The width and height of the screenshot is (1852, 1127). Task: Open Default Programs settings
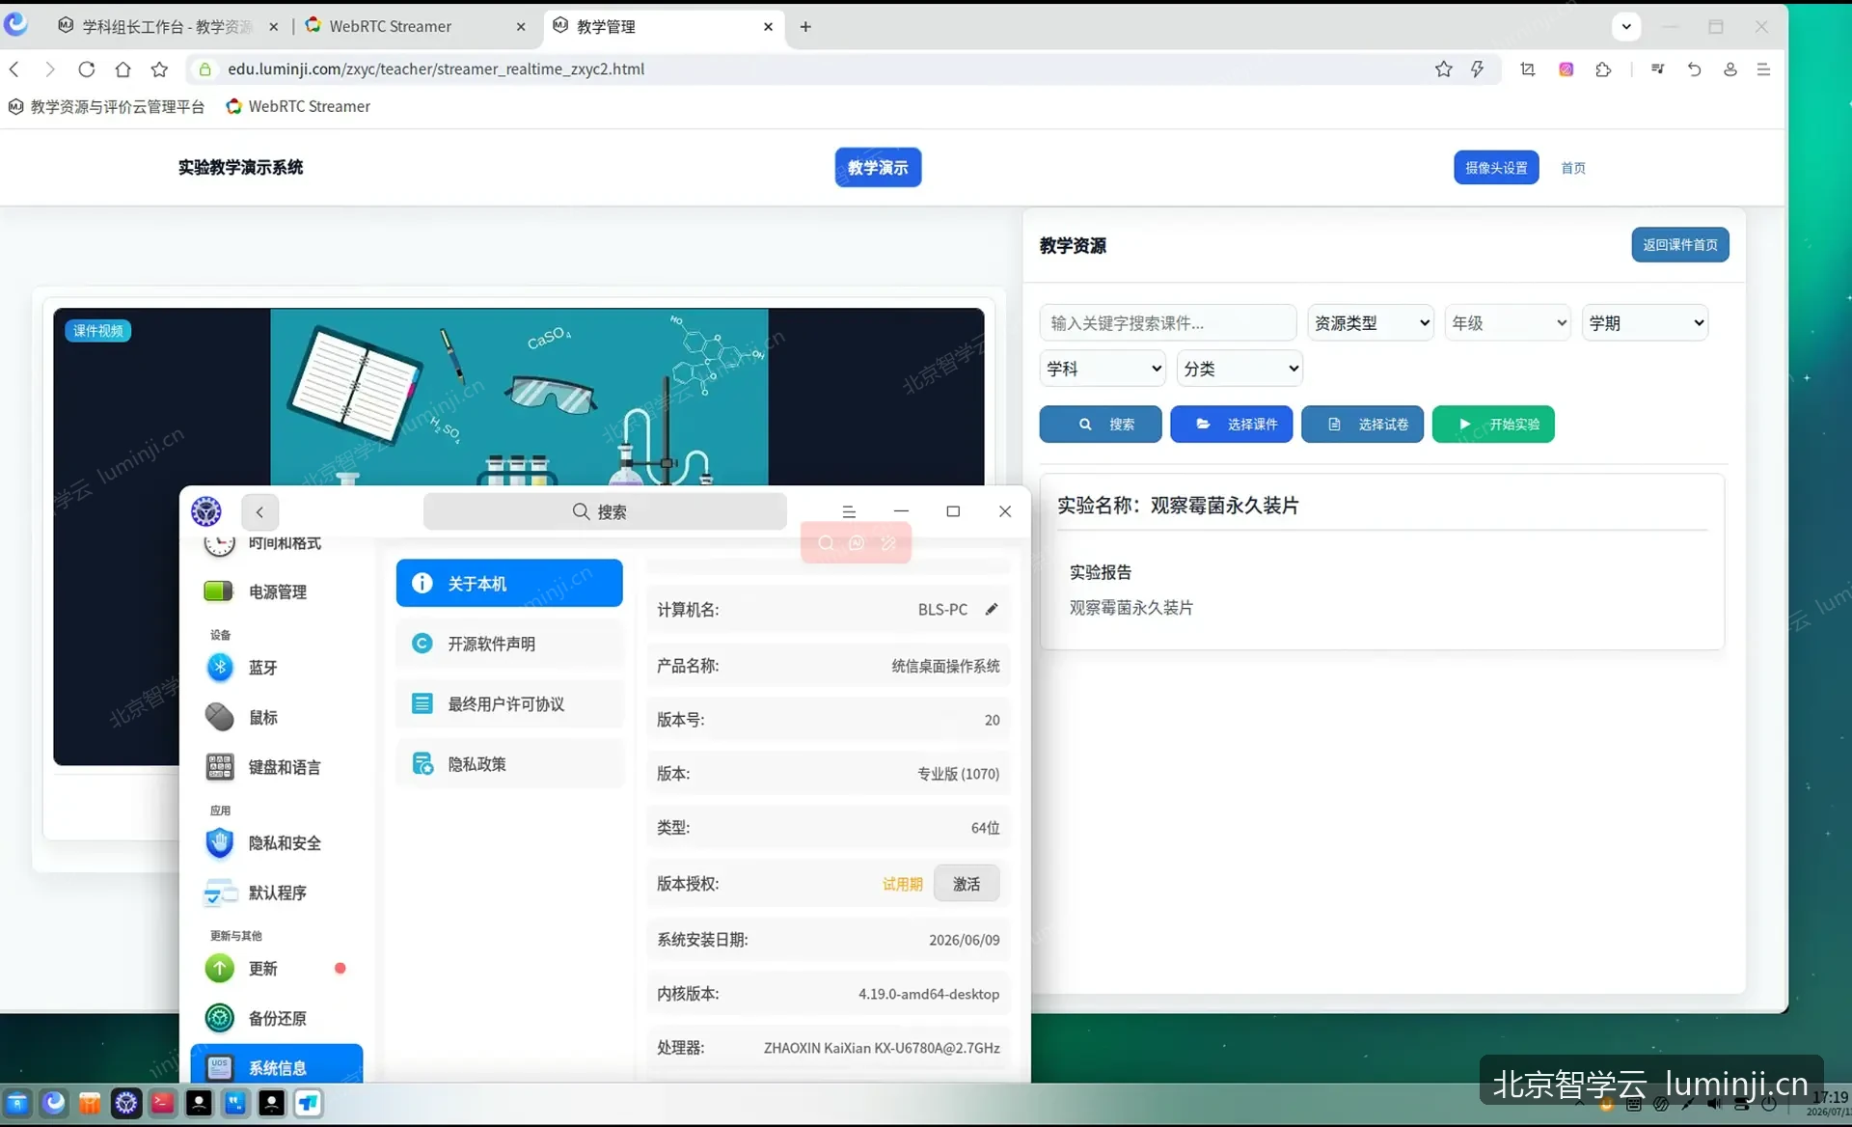[280, 893]
